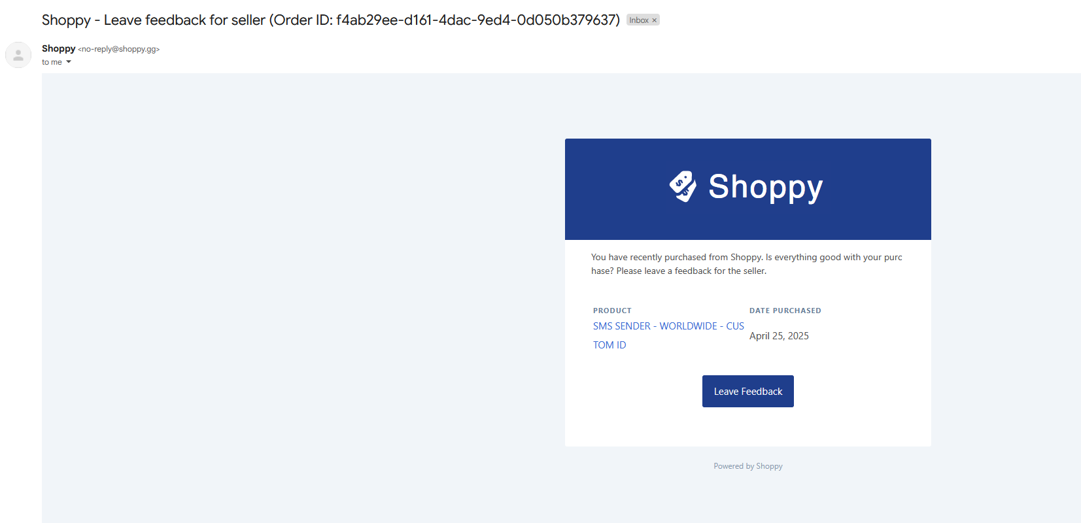
Task: Click the Powered by Shoppy footer link
Action: click(x=747, y=466)
